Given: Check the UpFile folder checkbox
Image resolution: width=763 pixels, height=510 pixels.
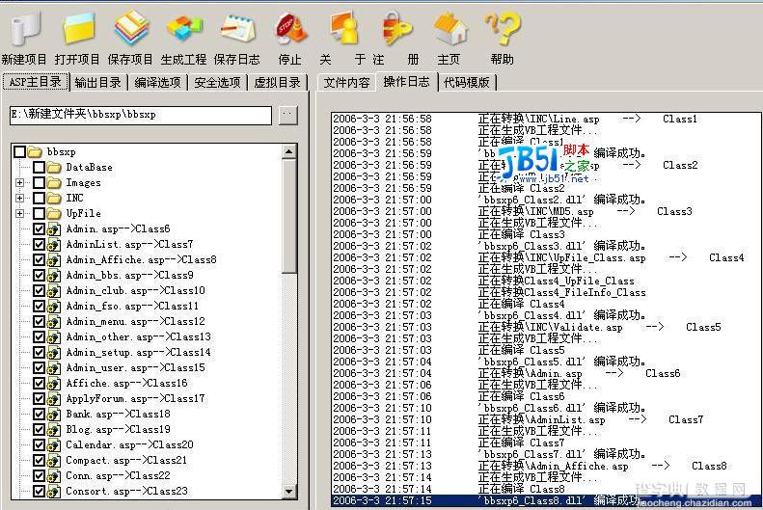Looking at the screenshot, I should pos(40,213).
